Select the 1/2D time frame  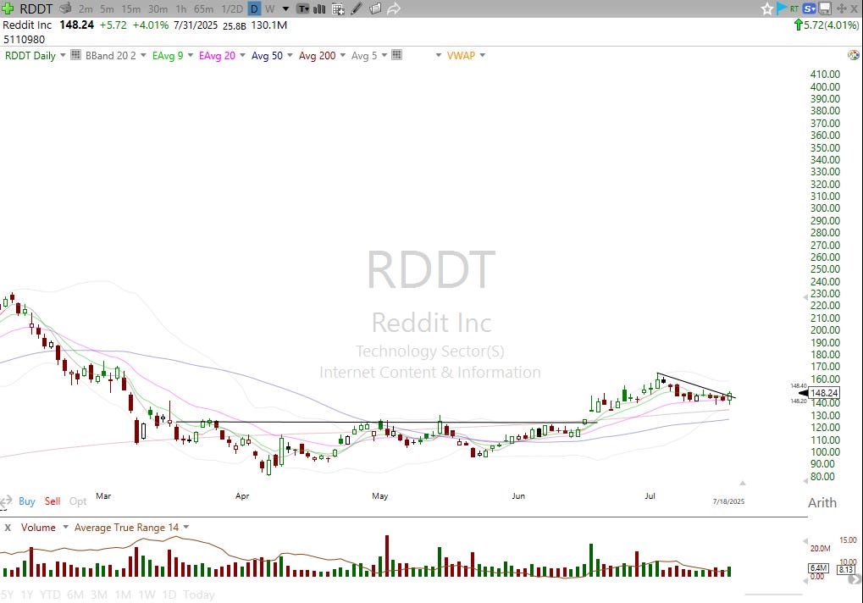[232, 8]
